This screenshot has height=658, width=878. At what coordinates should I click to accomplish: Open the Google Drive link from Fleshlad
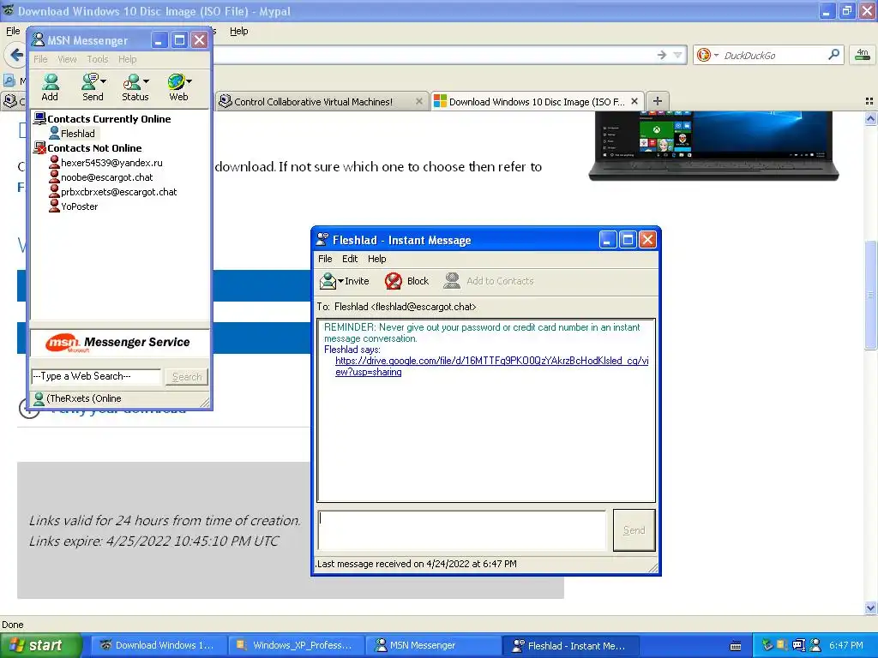[491, 366]
